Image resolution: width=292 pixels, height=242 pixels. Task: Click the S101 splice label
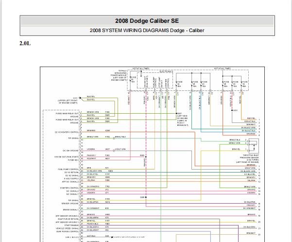point(235,110)
